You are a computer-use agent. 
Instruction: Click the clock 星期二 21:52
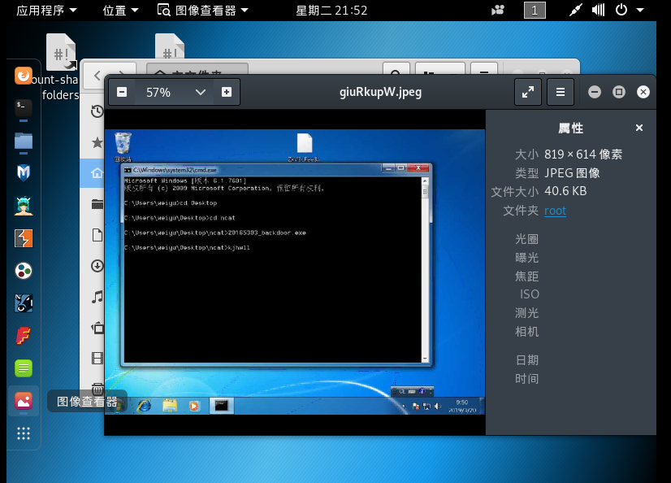pyautogui.click(x=331, y=11)
